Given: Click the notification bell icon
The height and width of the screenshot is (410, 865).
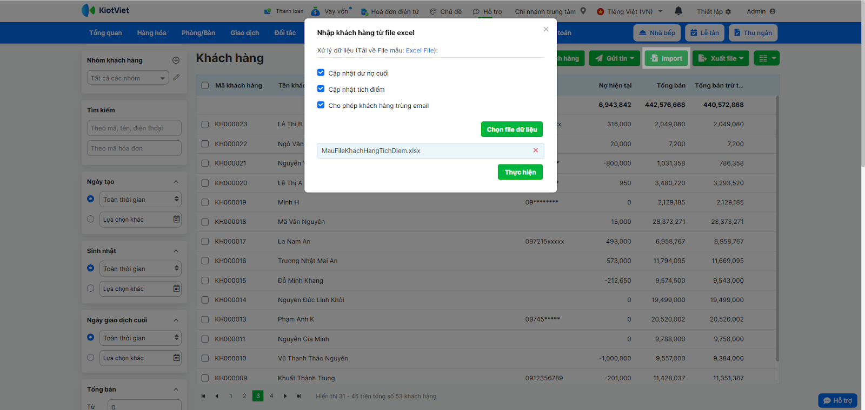Looking at the screenshot, I should (678, 11).
